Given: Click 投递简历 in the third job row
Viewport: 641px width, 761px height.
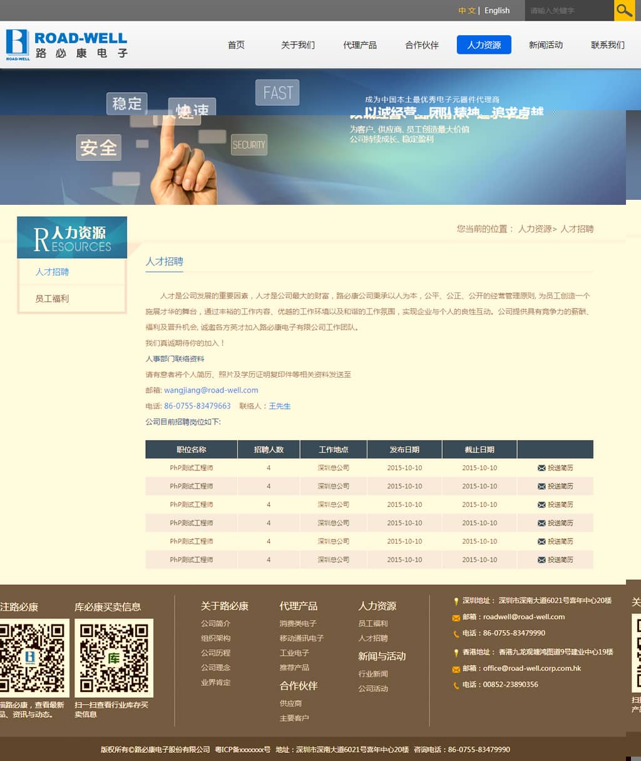Looking at the screenshot, I should [x=560, y=505].
